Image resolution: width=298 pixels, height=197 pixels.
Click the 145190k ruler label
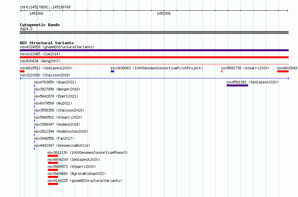point(164,13)
